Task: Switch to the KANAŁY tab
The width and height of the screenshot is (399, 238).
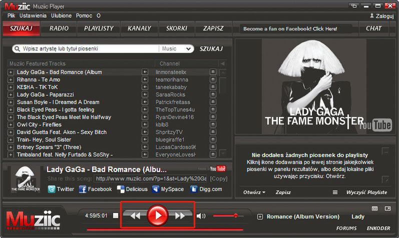Action: (139, 28)
